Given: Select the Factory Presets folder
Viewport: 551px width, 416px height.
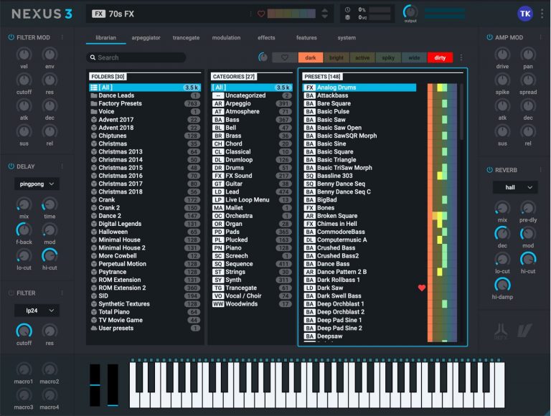Looking at the screenshot, I should [x=145, y=104].
